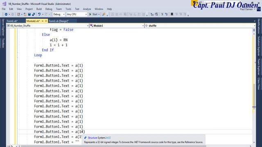
Task: Click the Navigate Backward toolbar icon
Action: click(x=6, y=14)
